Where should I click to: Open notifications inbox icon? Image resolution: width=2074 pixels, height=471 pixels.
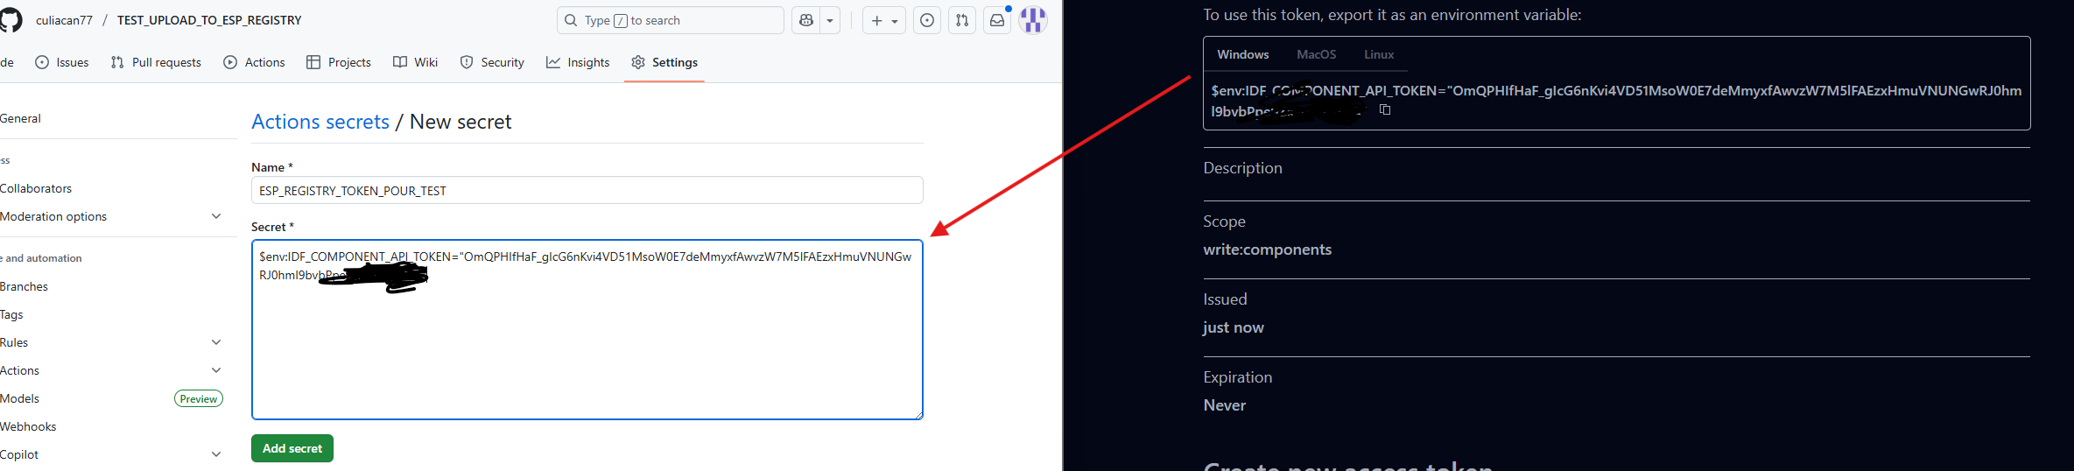[x=997, y=20]
